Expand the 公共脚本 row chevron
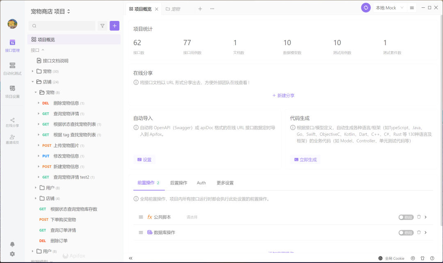Image resolution: width=443 pixels, height=263 pixels. (425, 217)
